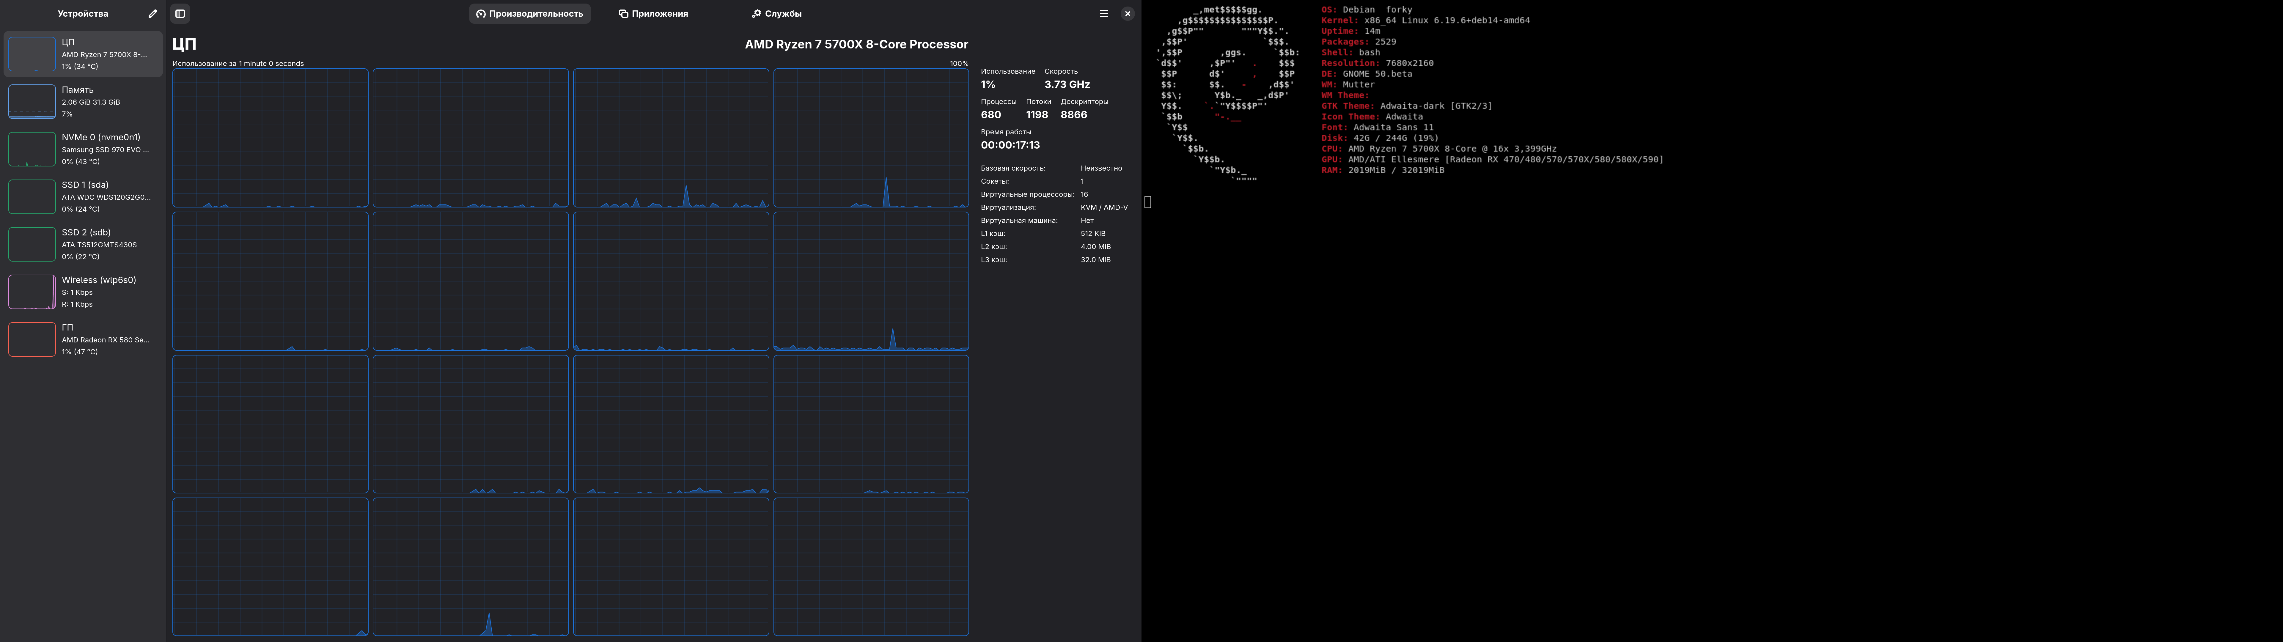Click the 3.73 GHz speed value
This screenshot has height=642, width=2283.
coord(1067,84)
